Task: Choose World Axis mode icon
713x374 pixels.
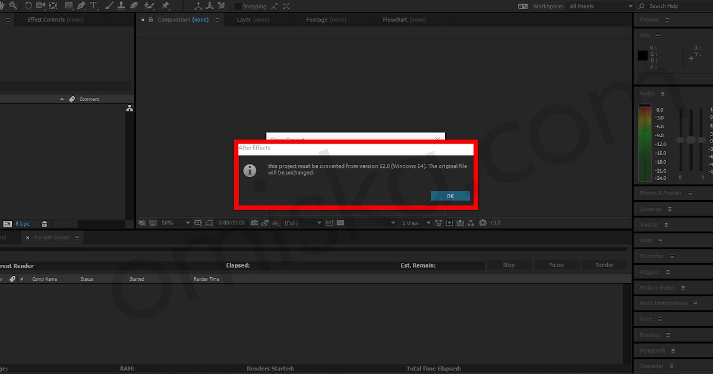Action: coord(210,5)
